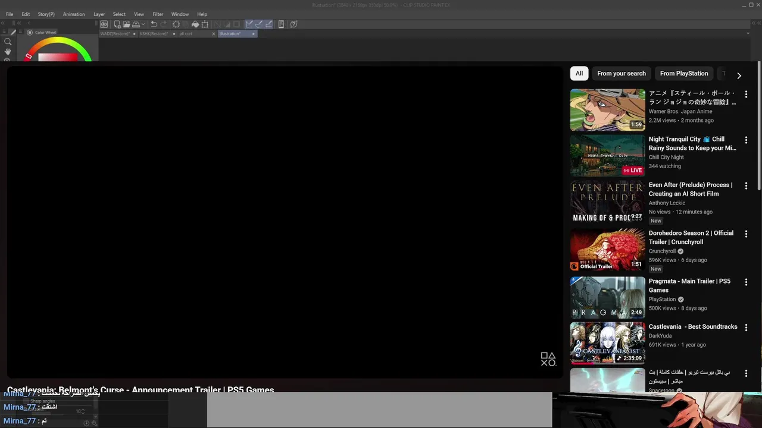Viewport: 762px width, 428px height.
Task: Switch to KSHK[Restore] canvas tab
Action: (157, 34)
